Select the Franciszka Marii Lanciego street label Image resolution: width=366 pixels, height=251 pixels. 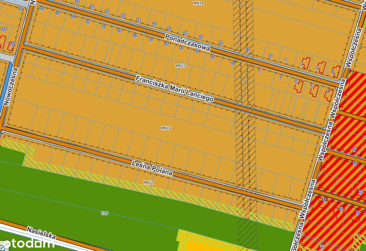tap(174, 89)
